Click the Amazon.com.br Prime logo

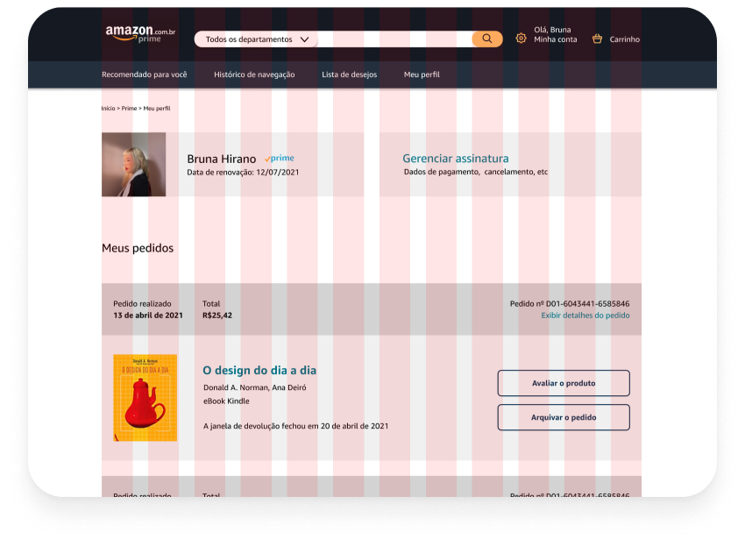pos(140,33)
